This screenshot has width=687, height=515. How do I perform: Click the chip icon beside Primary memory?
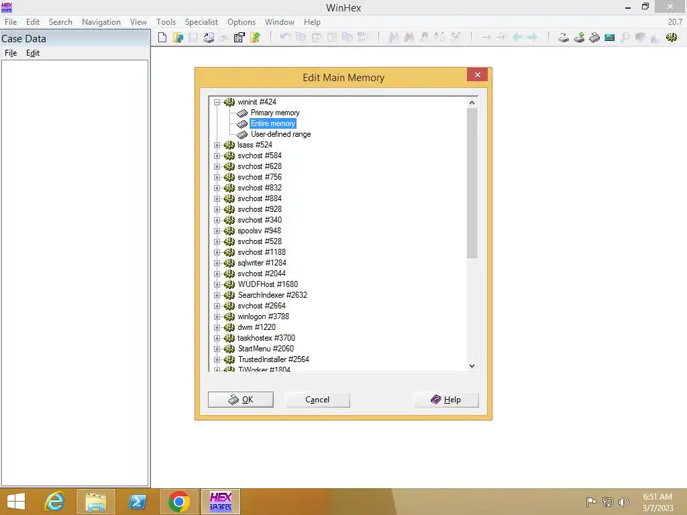pos(242,113)
